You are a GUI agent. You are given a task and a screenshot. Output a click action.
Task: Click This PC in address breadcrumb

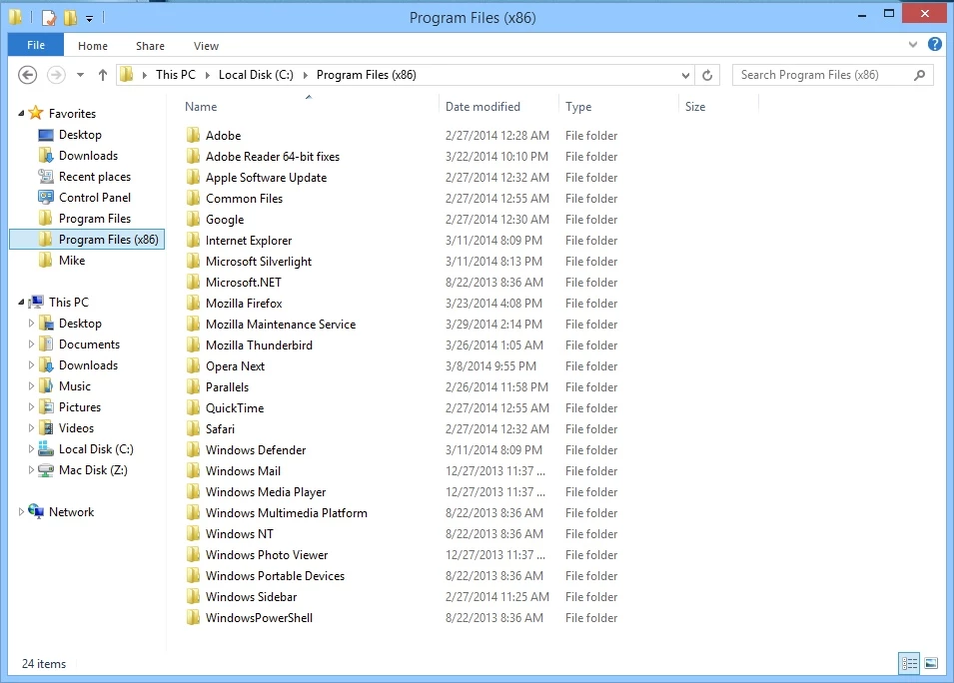tap(175, 75)
